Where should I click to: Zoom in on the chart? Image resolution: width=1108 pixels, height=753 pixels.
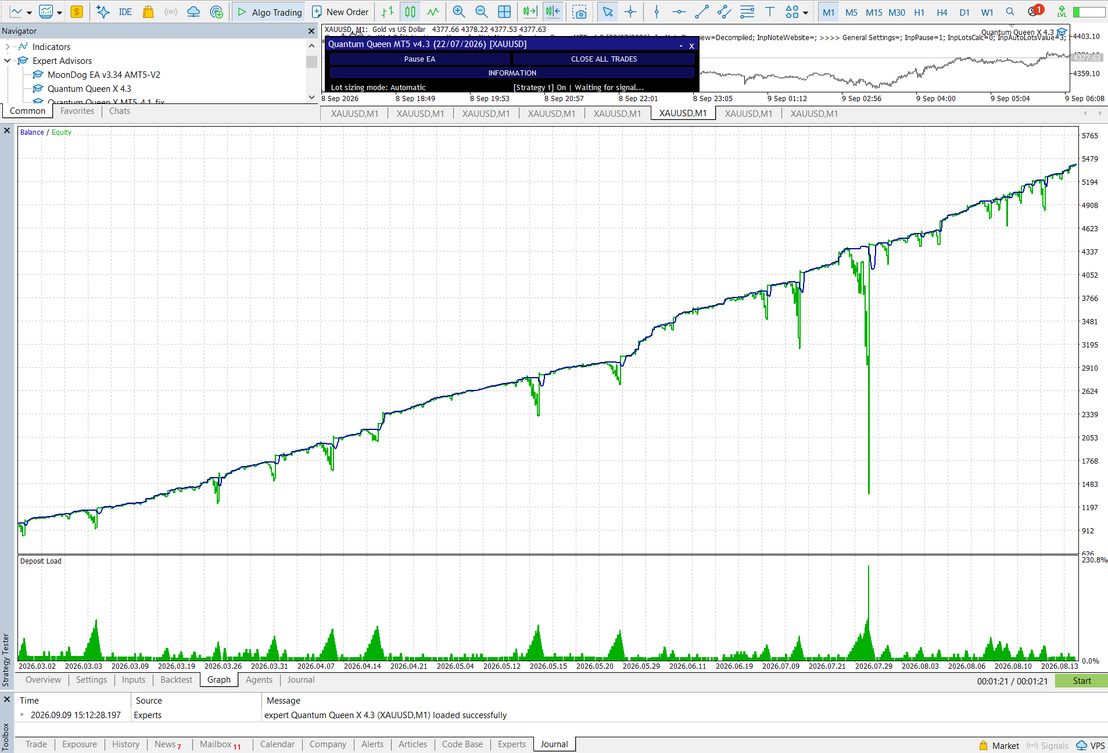[459, 12]
